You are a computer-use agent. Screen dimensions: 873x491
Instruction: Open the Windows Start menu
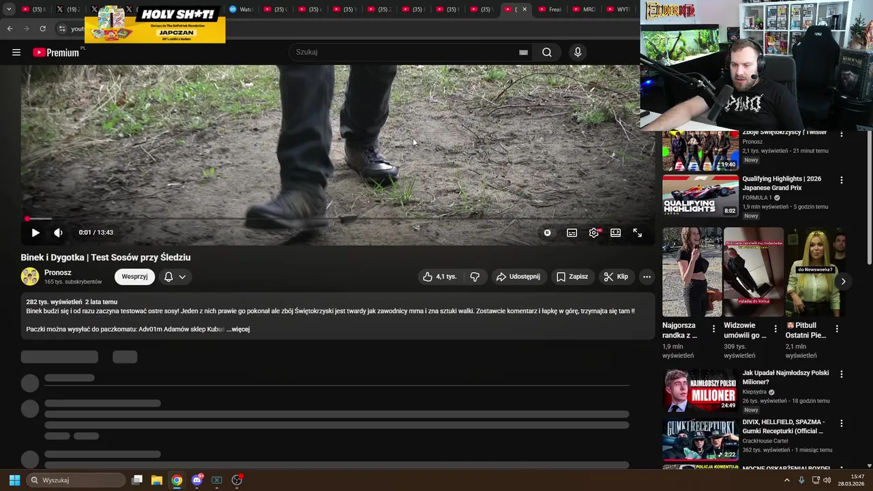point(14,480)
